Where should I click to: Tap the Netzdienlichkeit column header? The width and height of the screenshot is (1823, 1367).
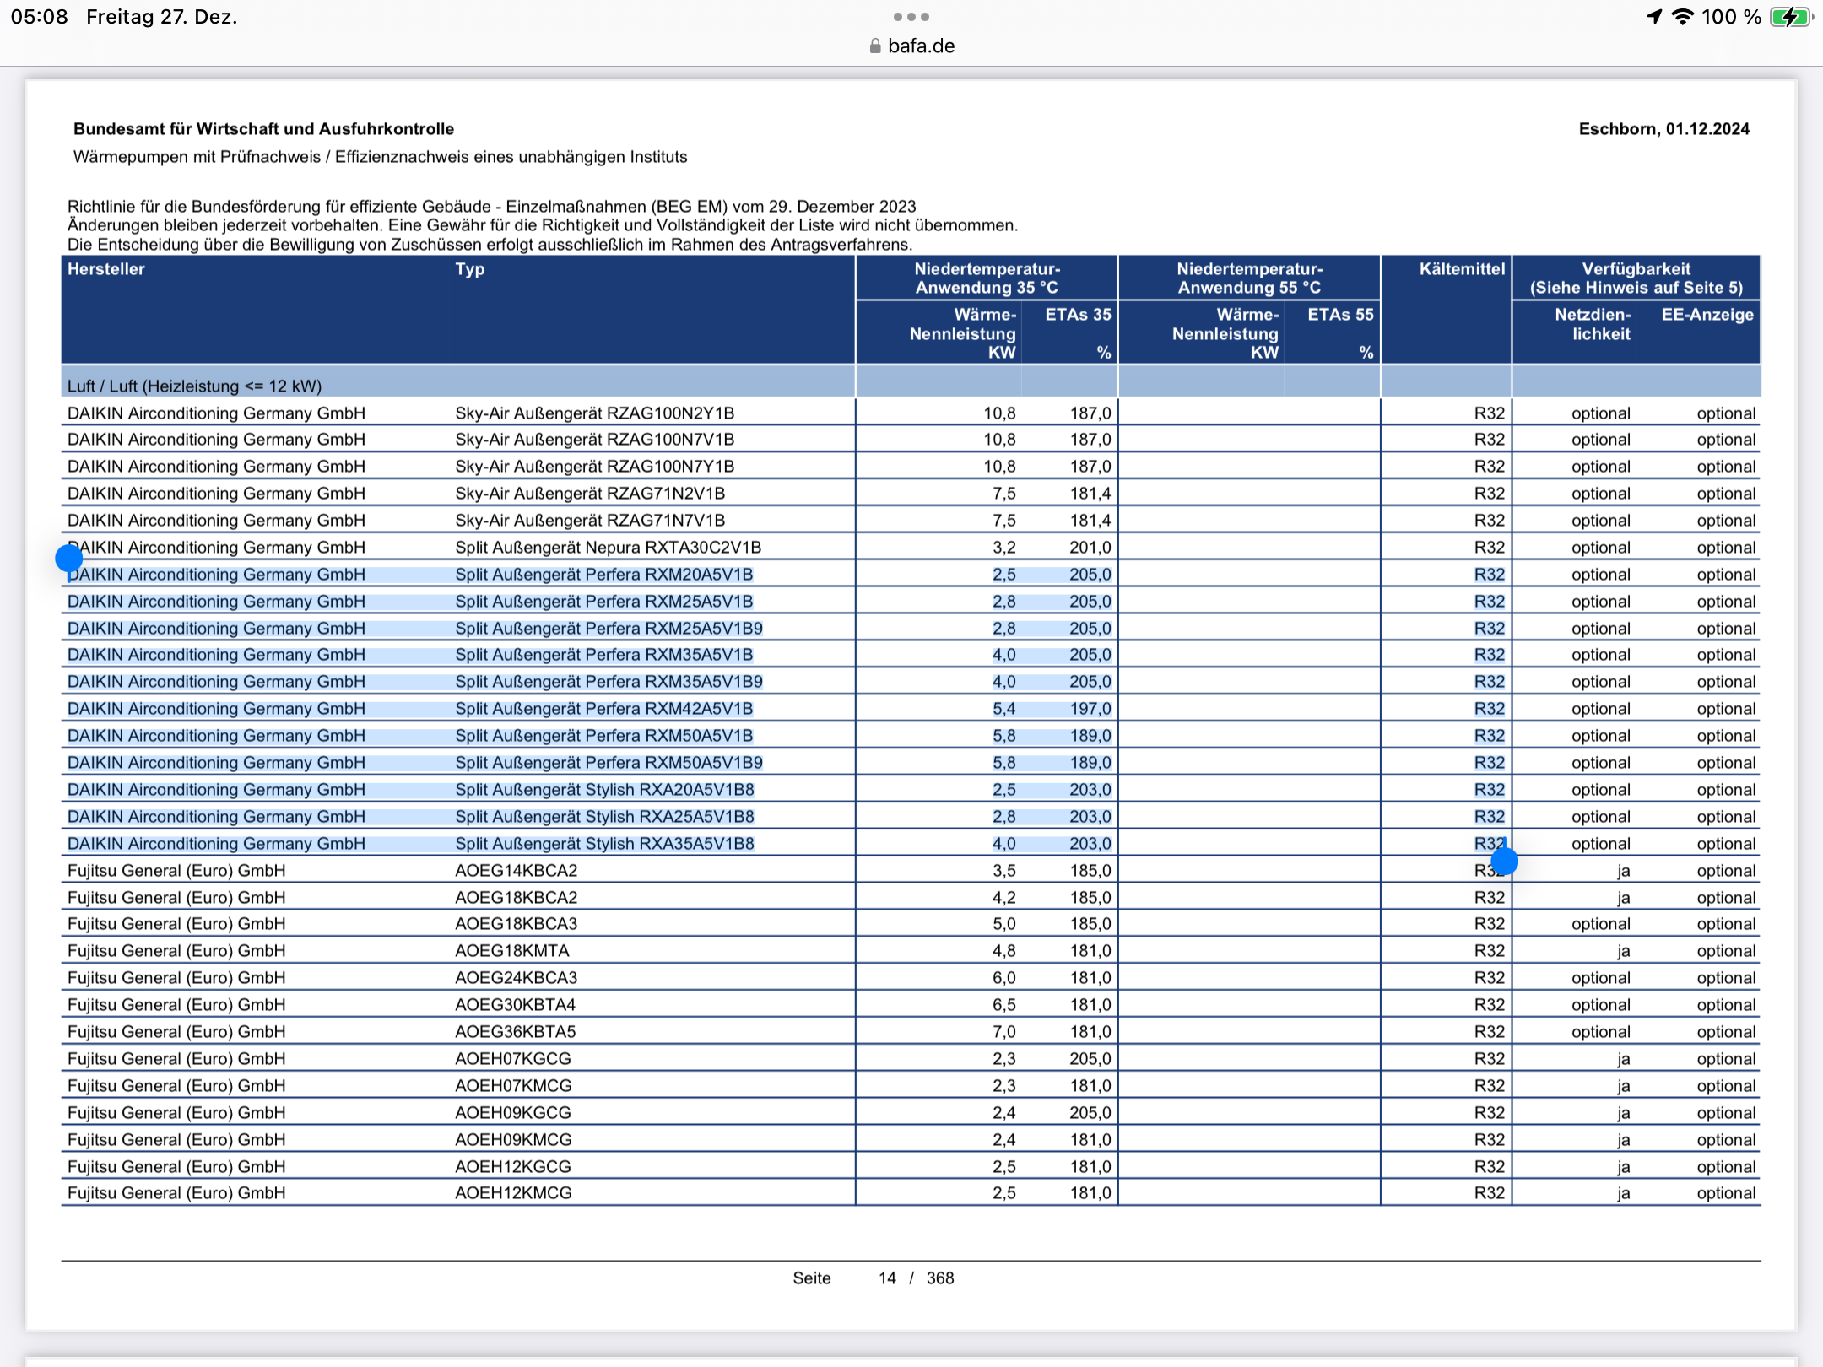1593,324
